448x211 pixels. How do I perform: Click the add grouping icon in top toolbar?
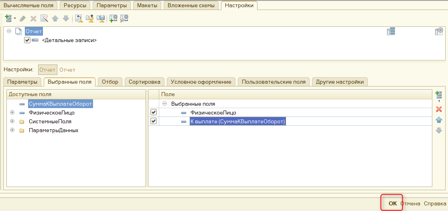click(x=8, y=18)
